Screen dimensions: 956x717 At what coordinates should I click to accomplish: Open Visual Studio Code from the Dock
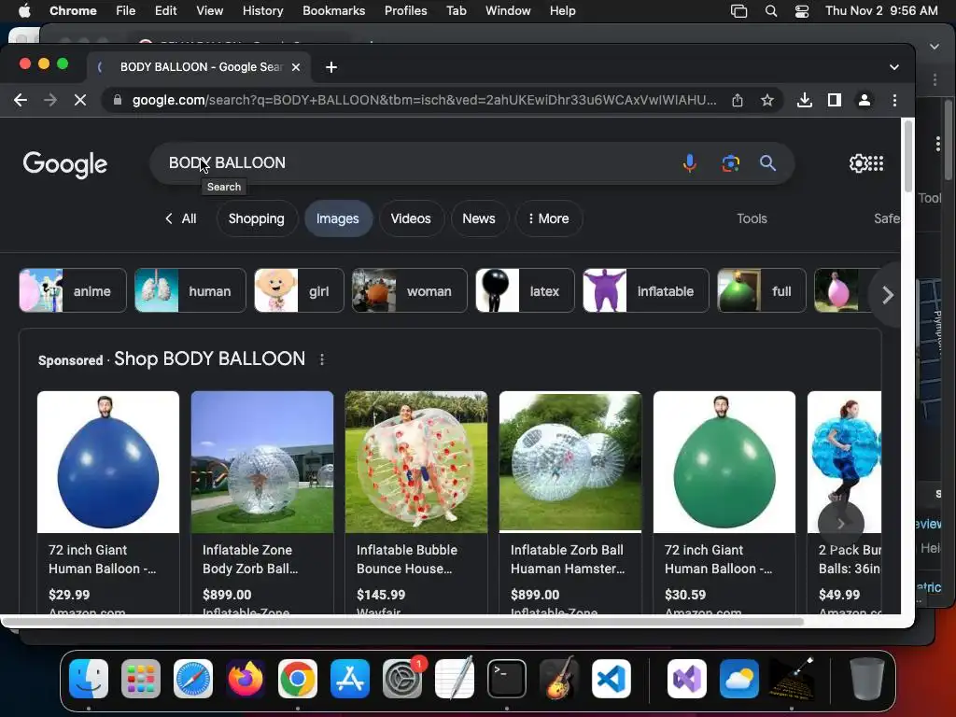[612, 679]
